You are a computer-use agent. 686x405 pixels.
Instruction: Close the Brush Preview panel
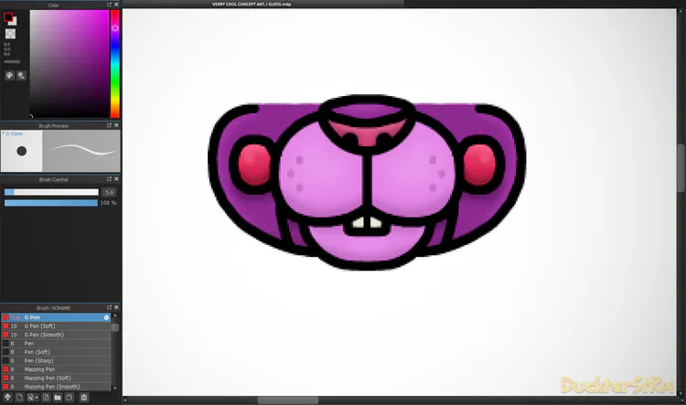(116, 125)
